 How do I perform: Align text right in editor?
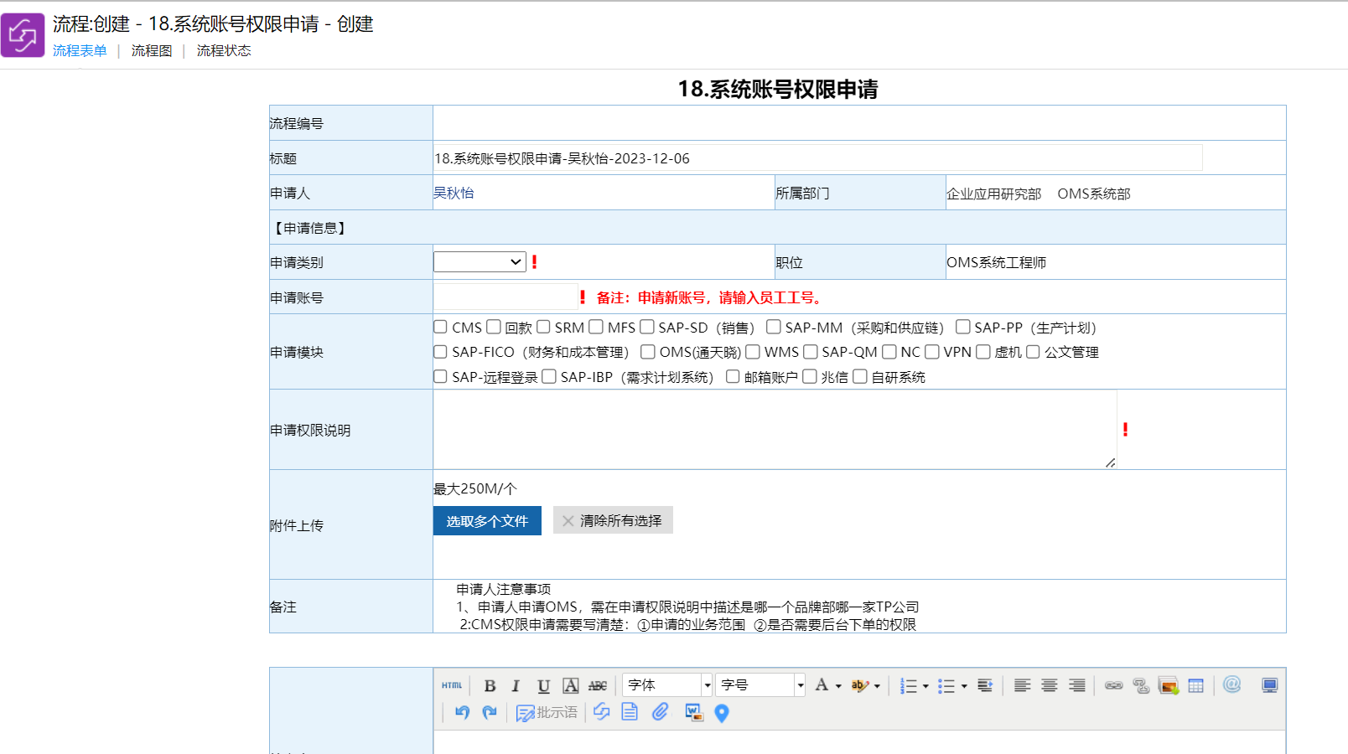(x=1077, y=685)
